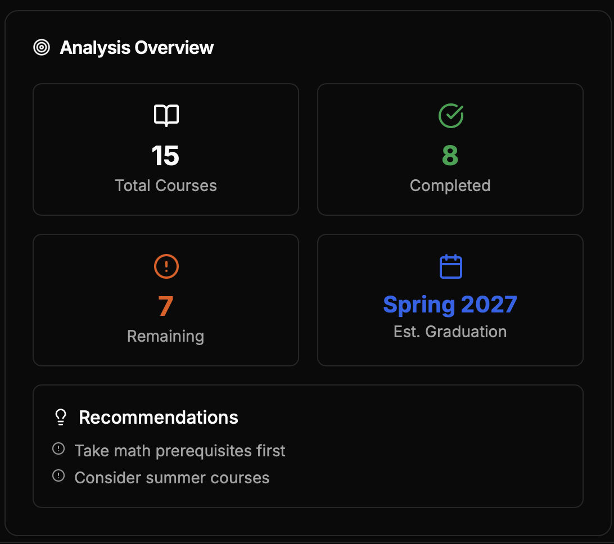Select the Consider summer courses recommendation
Viewport: 614px width, 544px height.
coord(171,477)
